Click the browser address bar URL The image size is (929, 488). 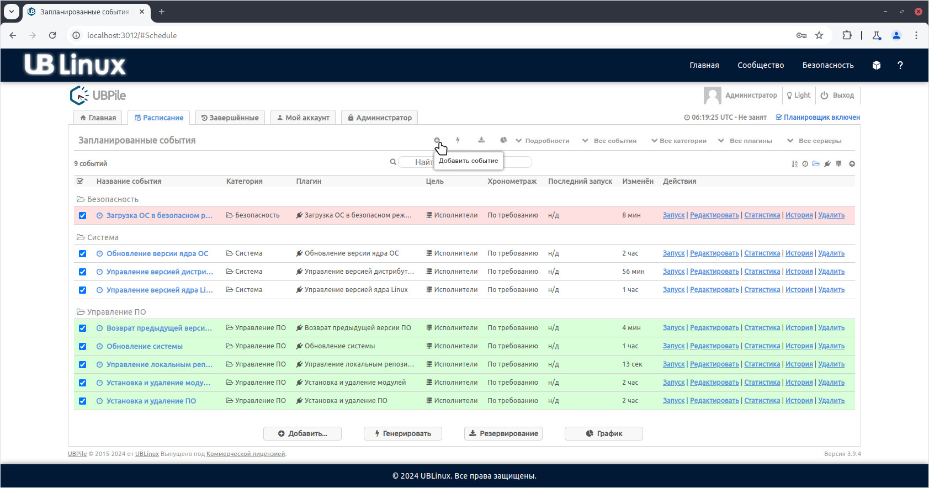pyautogui.click(x=132, y=35)
